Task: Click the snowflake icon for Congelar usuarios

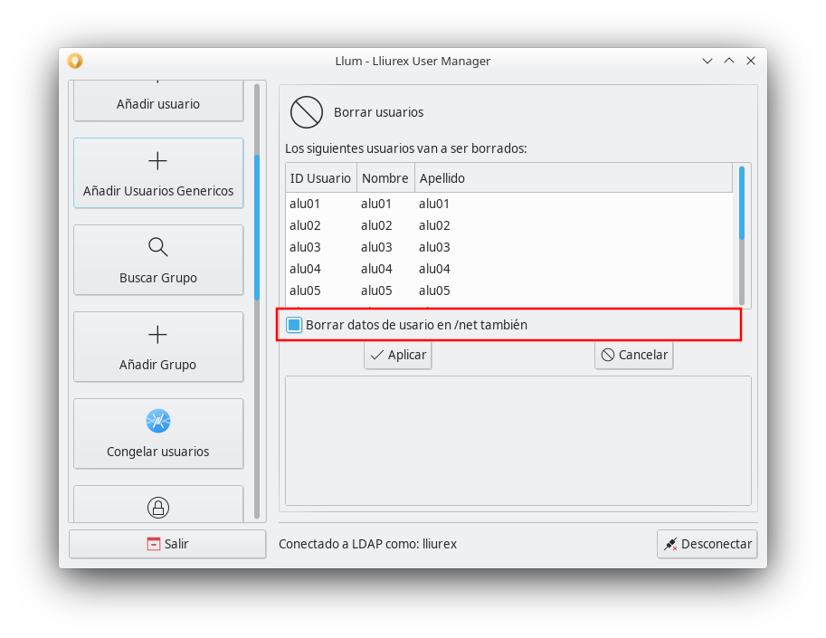Action: (x=157, y=421)
